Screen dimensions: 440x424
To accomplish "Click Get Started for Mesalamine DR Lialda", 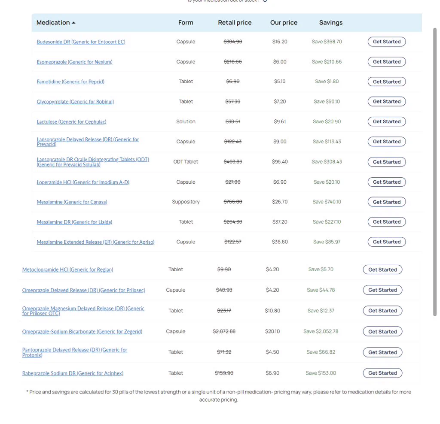I will click(x=387, y=222).
